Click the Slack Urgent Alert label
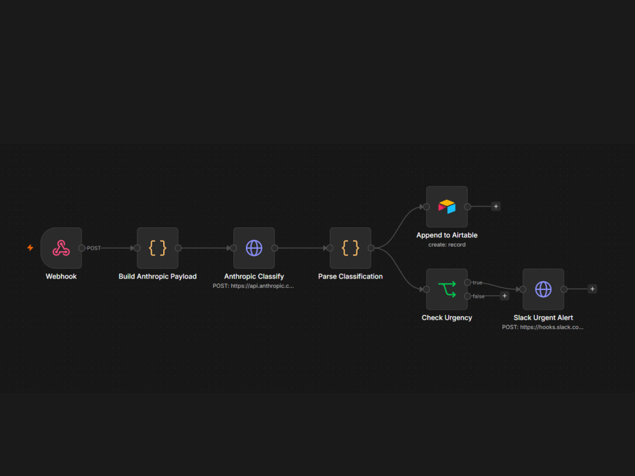Viewport: 635px width, 476px height. [x=543, y=318]
